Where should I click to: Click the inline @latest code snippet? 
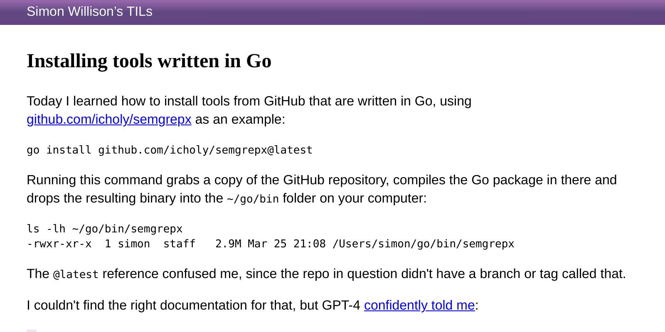(76, 275)
